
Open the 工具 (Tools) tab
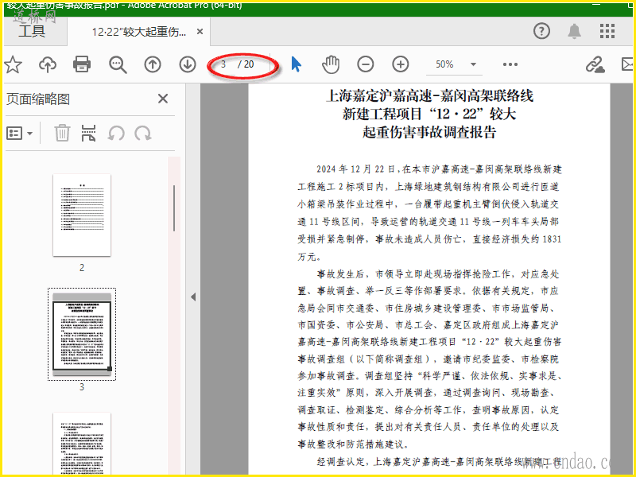32,31
